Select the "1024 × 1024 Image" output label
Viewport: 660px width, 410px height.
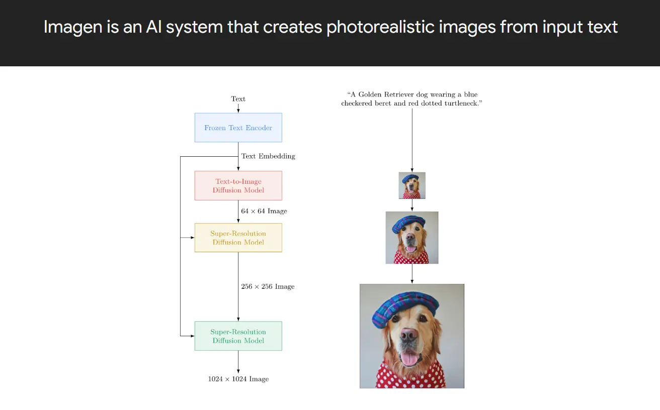point(238,379)
